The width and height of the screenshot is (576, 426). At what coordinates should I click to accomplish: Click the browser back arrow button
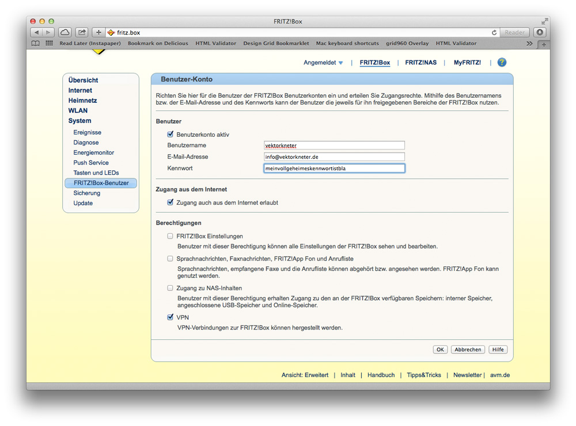pos(36,32)
